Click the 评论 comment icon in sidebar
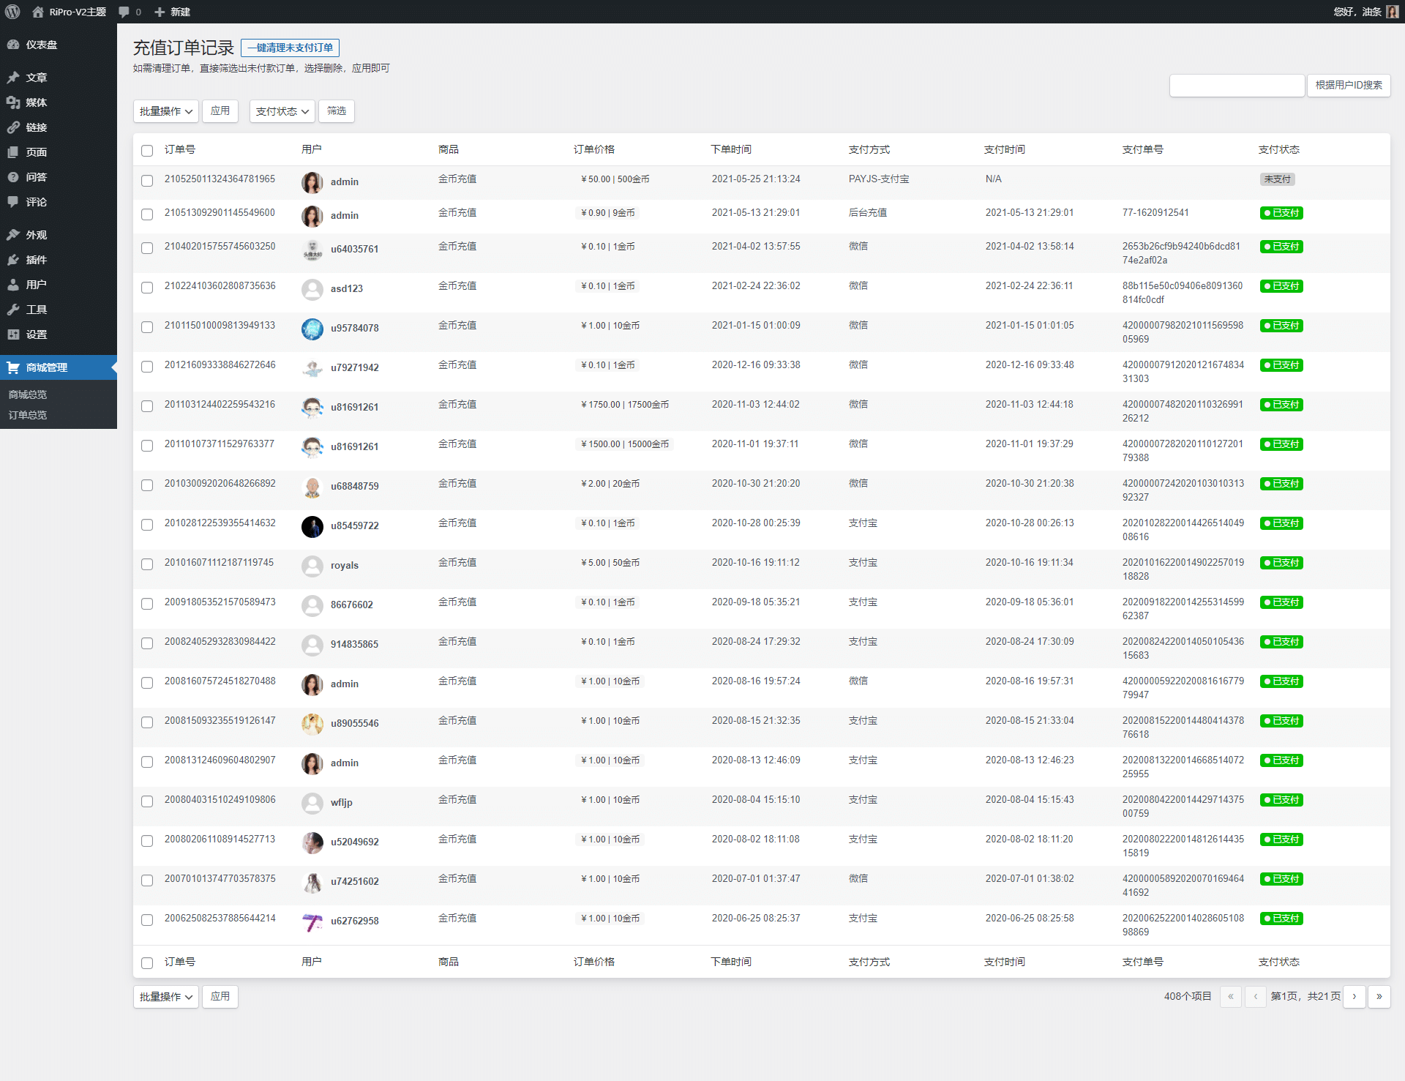This screenshot has height=1081, width=1405. [13, 202]
